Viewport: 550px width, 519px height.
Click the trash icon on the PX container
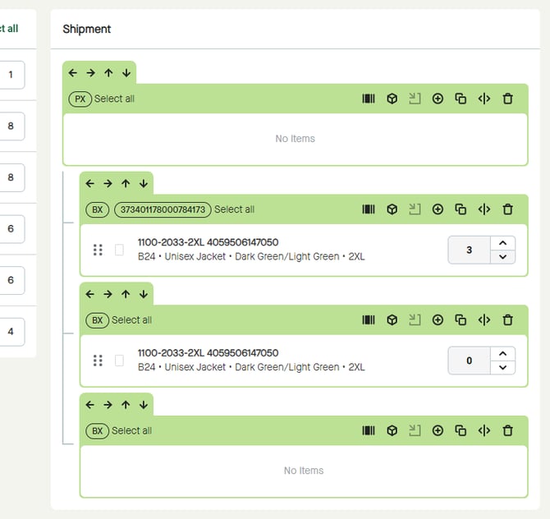click(x=507, y=99)
